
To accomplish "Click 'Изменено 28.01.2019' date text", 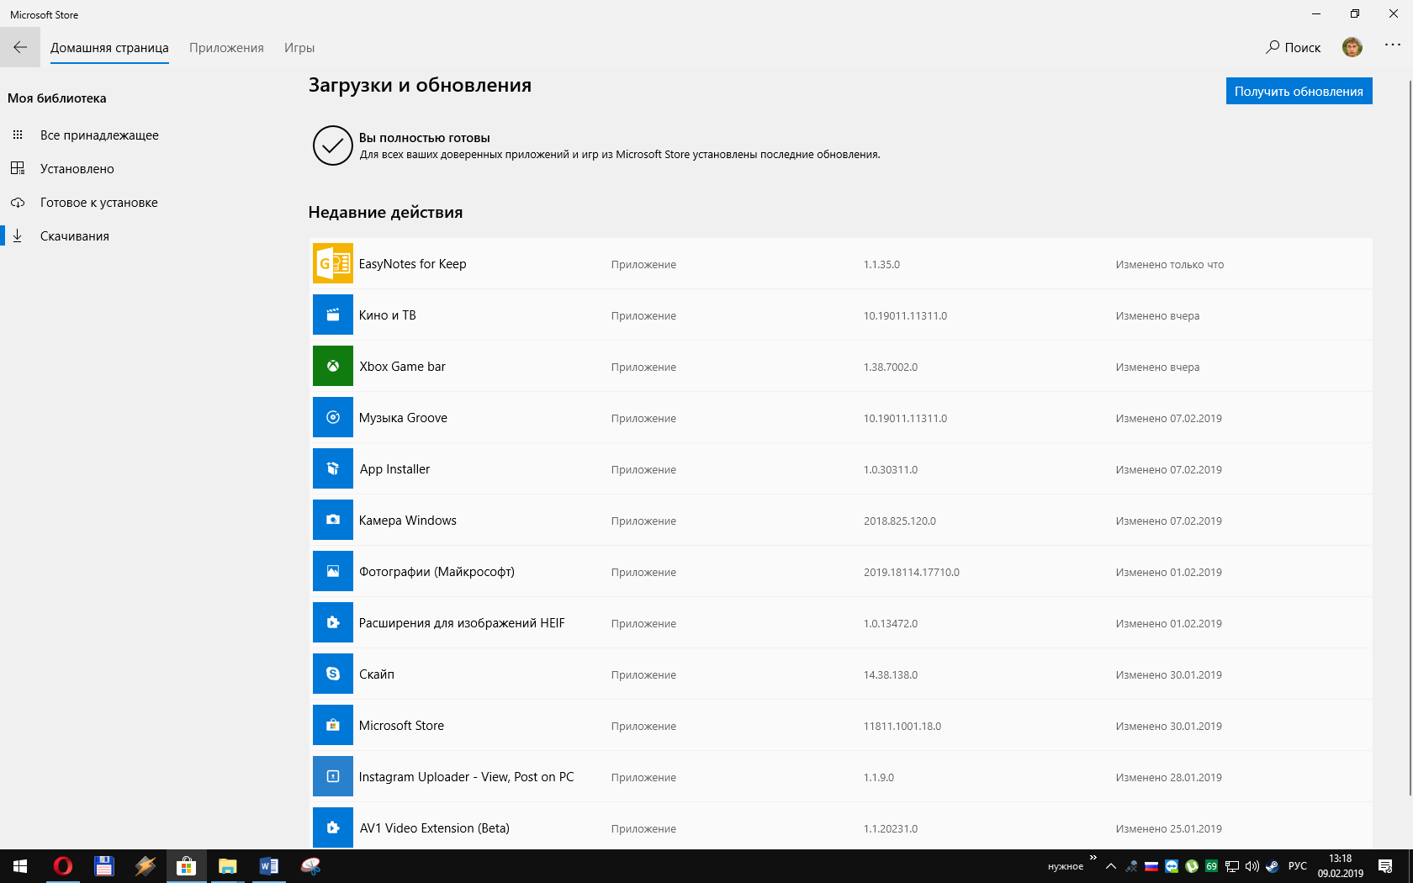I will click(1169, 778).
